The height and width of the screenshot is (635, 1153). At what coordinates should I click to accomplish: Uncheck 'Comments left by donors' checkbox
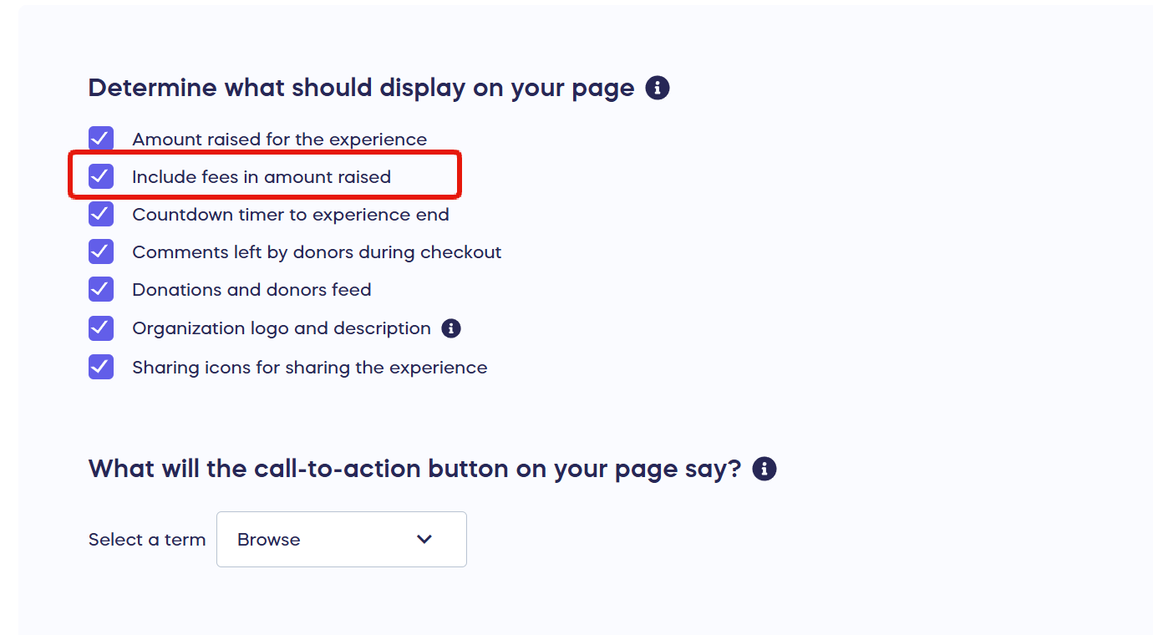(101, 251)
